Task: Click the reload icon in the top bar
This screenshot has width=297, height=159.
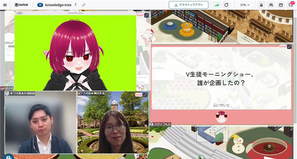Action: click(226, 5)
